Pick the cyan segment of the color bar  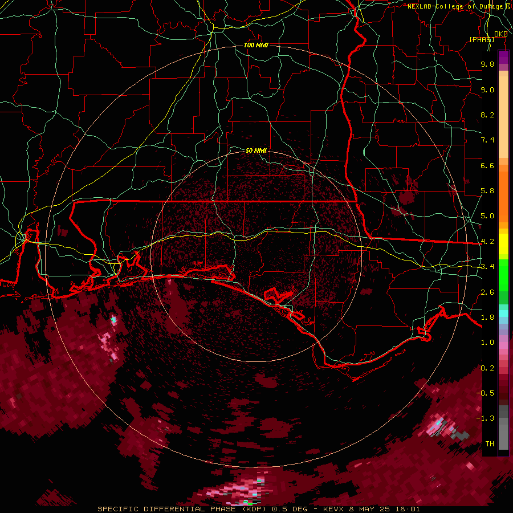click(503, 313)
